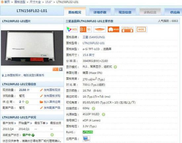Screen dimensions: 182x143
Task: Click 面板选型 breadcrumb link
Action: [x=20, y=2]
